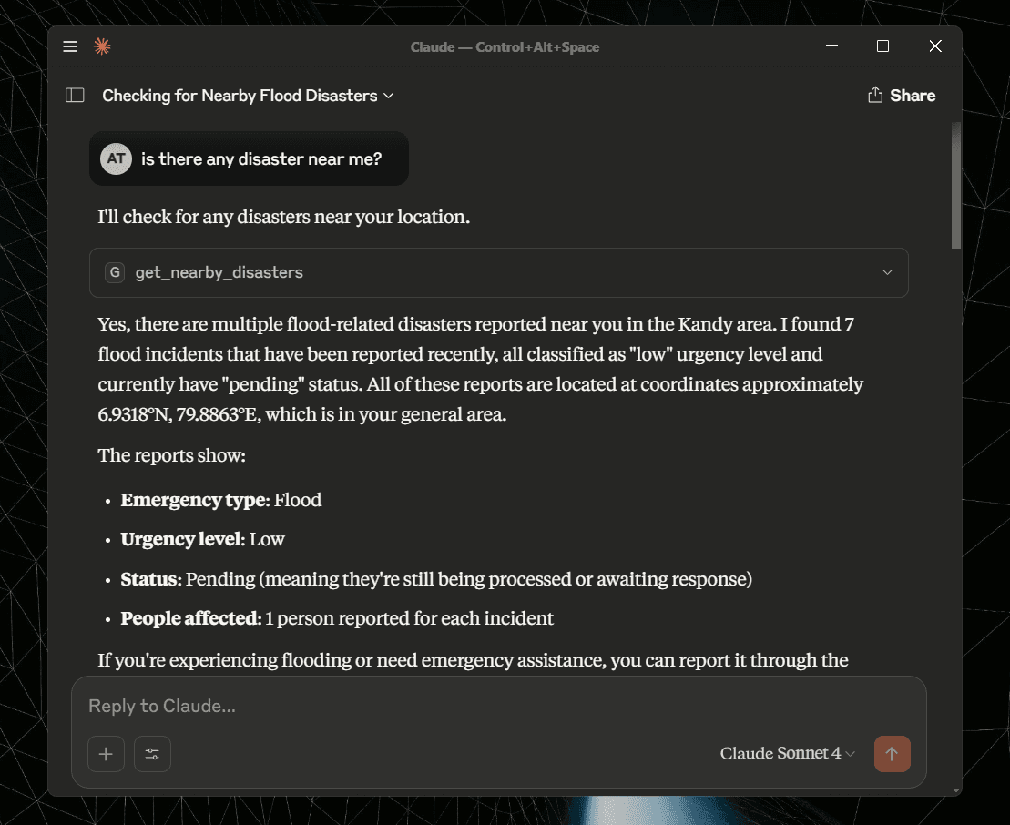1010x825 pixels.
Task: Toggle the sidebar panel icon
Action: point(75,96)
